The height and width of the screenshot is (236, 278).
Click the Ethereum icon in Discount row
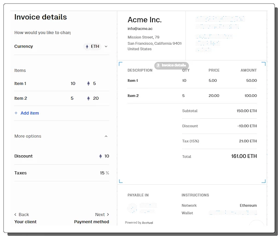tap(100, 156)
